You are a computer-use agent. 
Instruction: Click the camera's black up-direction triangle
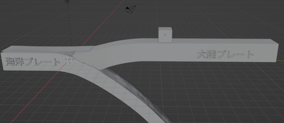click(127, 8)
